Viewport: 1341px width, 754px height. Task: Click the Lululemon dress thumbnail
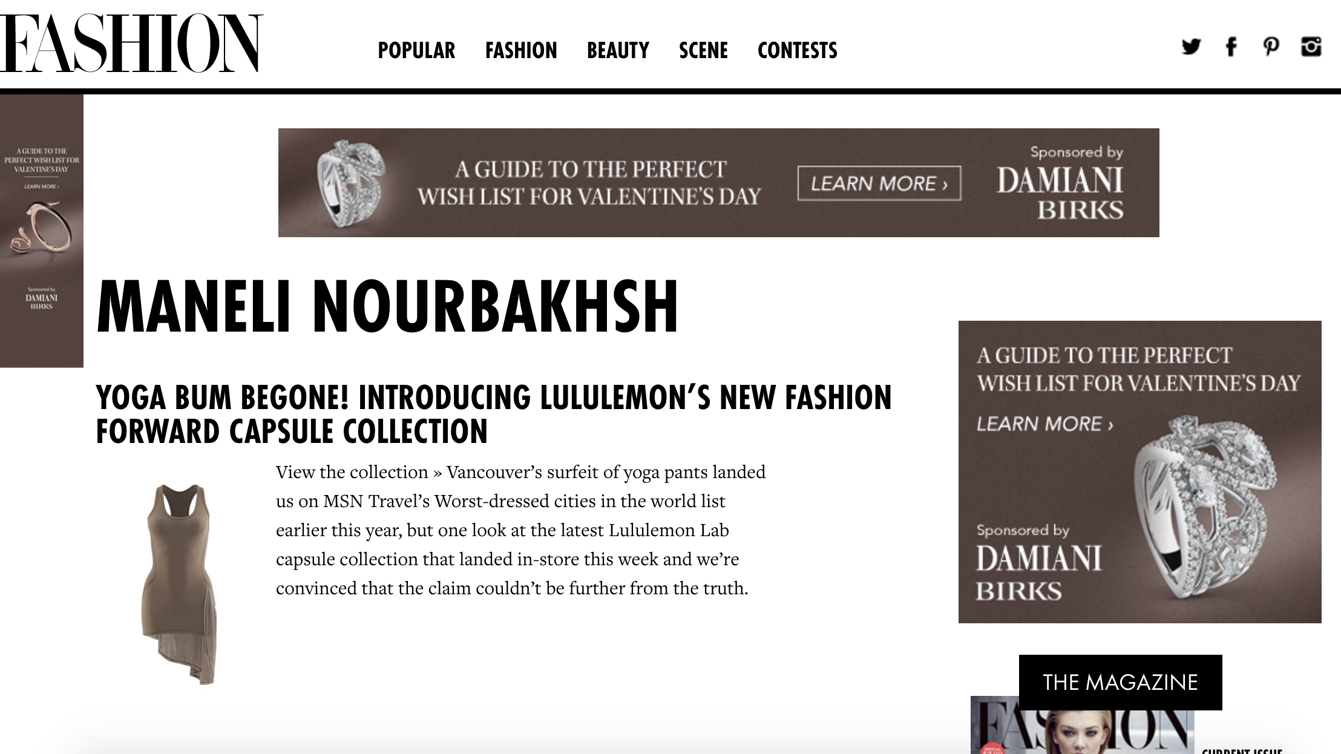point(179,584)
